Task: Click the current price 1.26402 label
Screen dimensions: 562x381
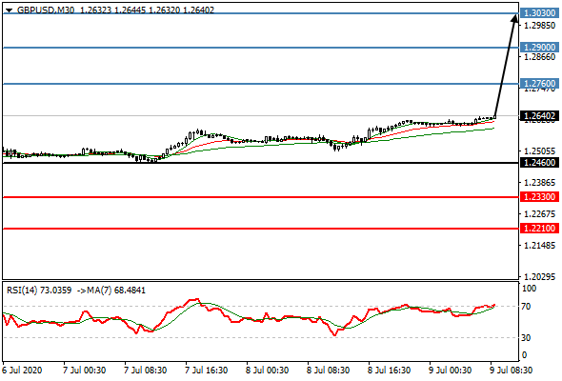Action: coord(539,116)
